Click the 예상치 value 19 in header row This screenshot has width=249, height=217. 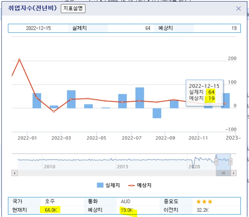point(234,28)
